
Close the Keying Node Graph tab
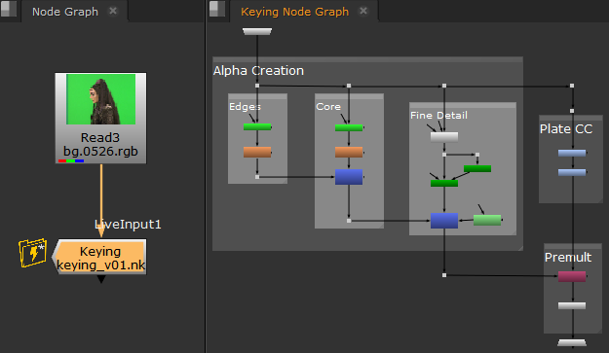(x=363, y=11)
